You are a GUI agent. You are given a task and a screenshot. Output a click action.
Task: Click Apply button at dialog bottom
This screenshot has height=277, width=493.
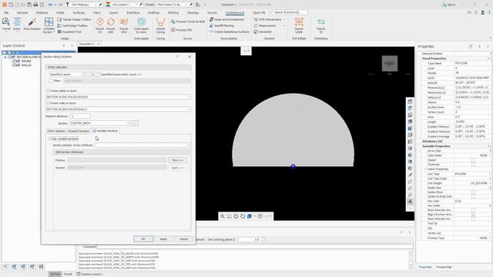163,239
